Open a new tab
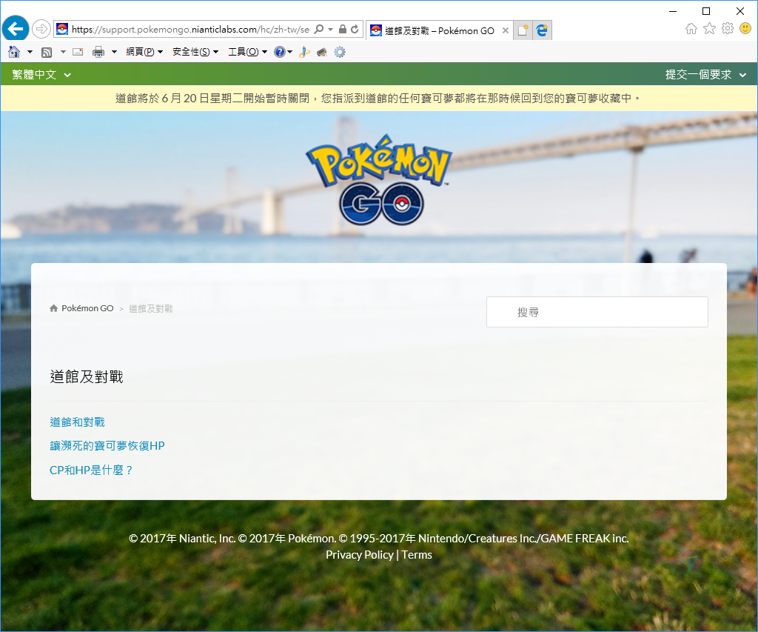The width and height of the screenshot is (758, 632). 523,30
